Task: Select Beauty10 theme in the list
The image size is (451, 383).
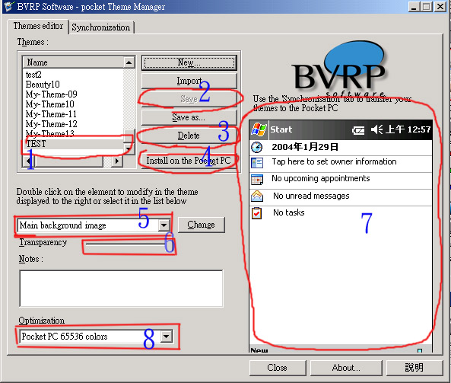Action: [x=43, y=85]
